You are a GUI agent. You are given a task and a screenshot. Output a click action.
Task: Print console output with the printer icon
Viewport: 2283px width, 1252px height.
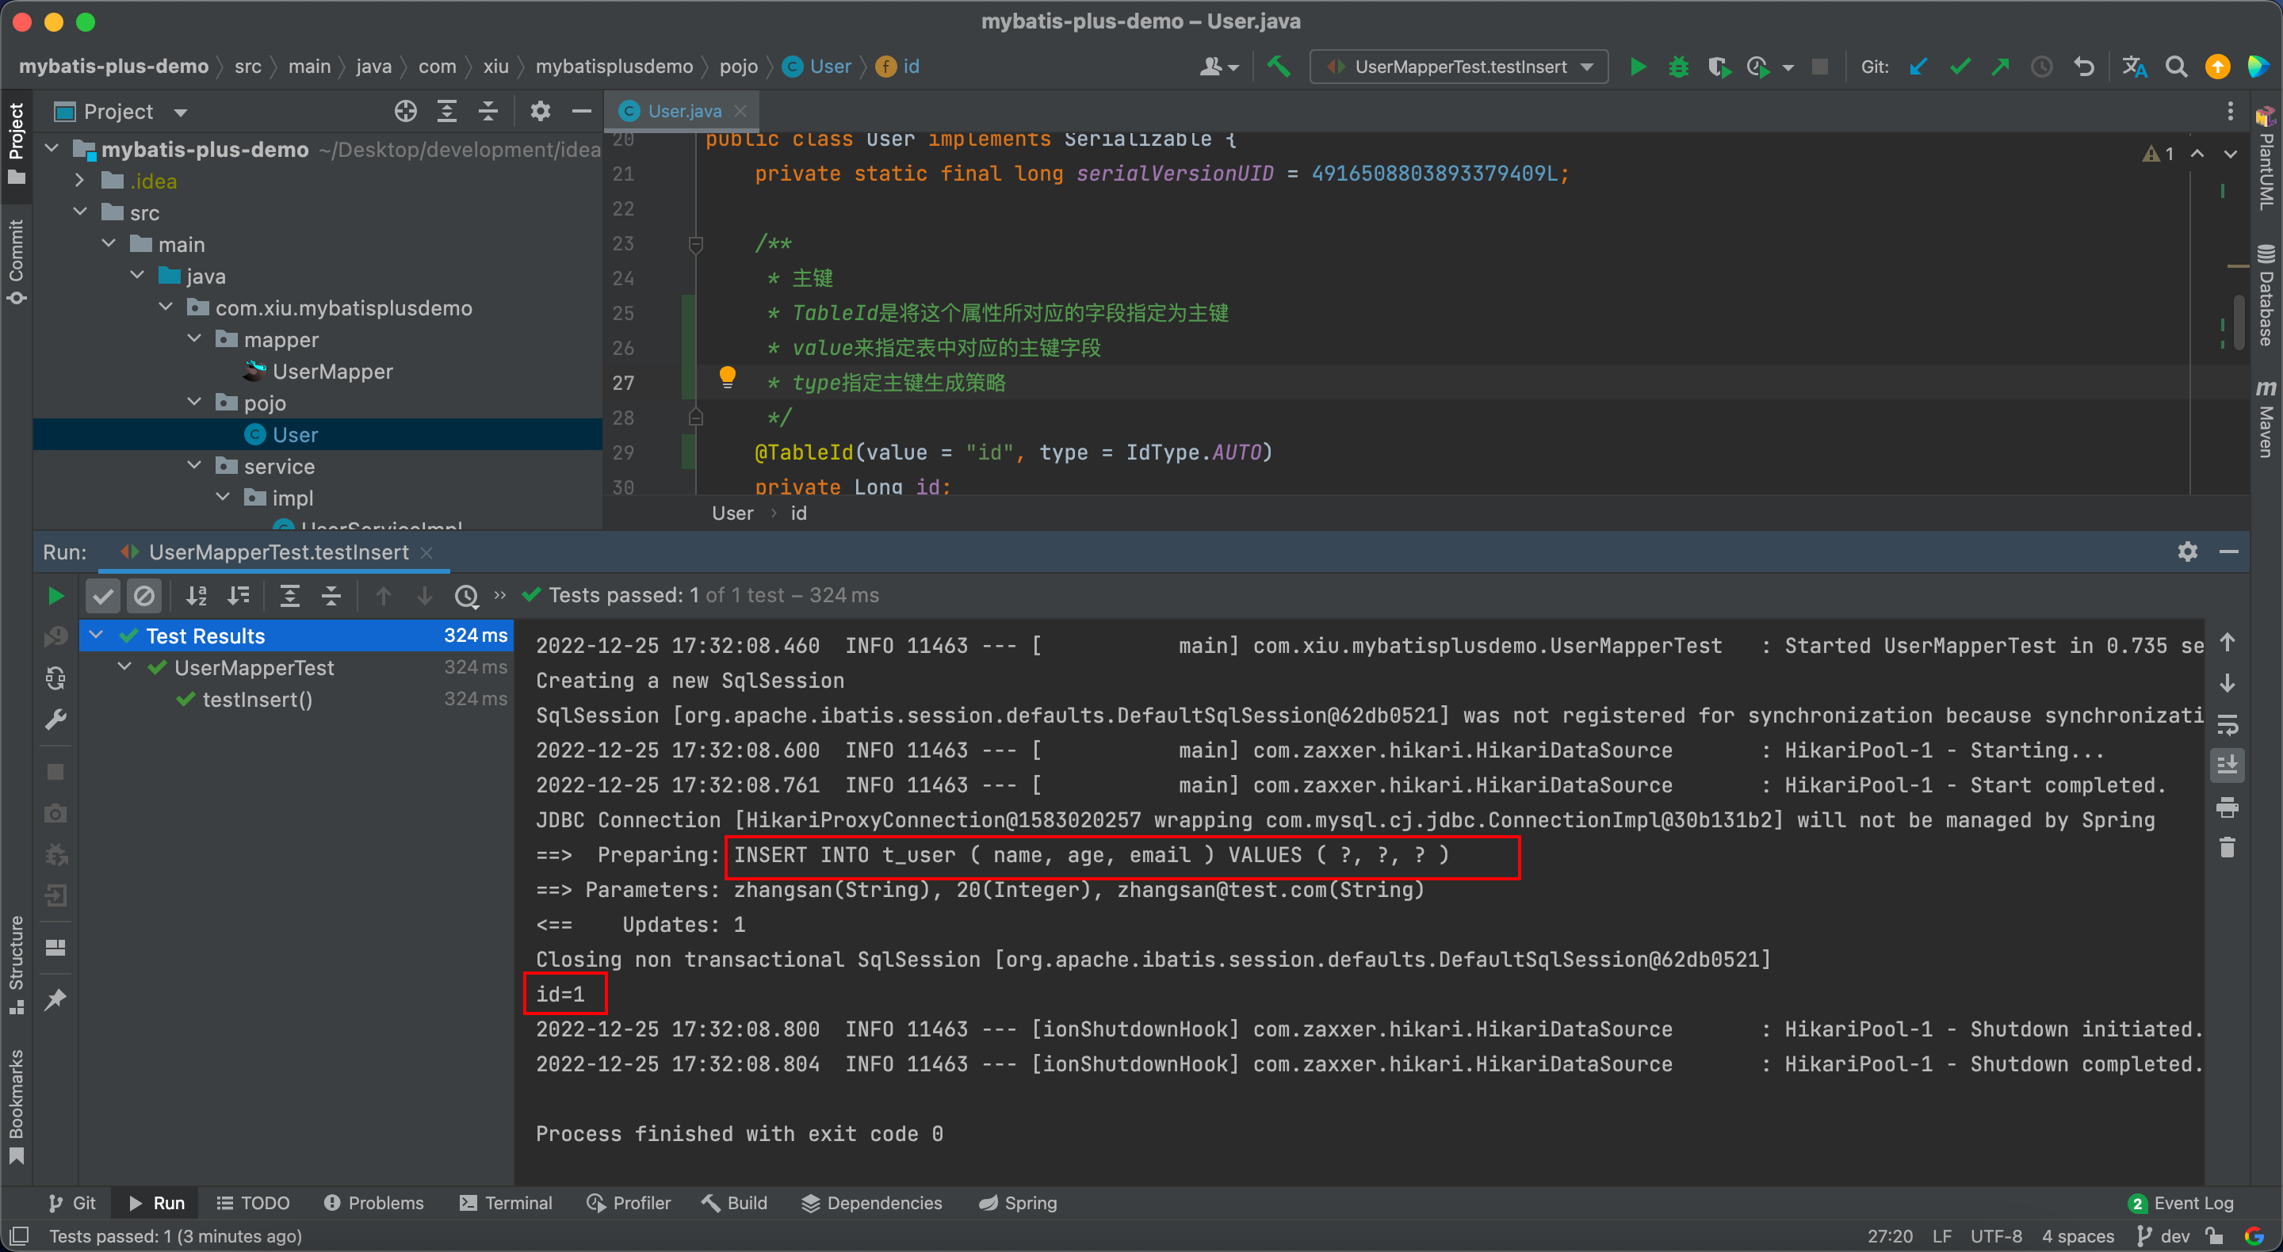(x=2228, y=807)
